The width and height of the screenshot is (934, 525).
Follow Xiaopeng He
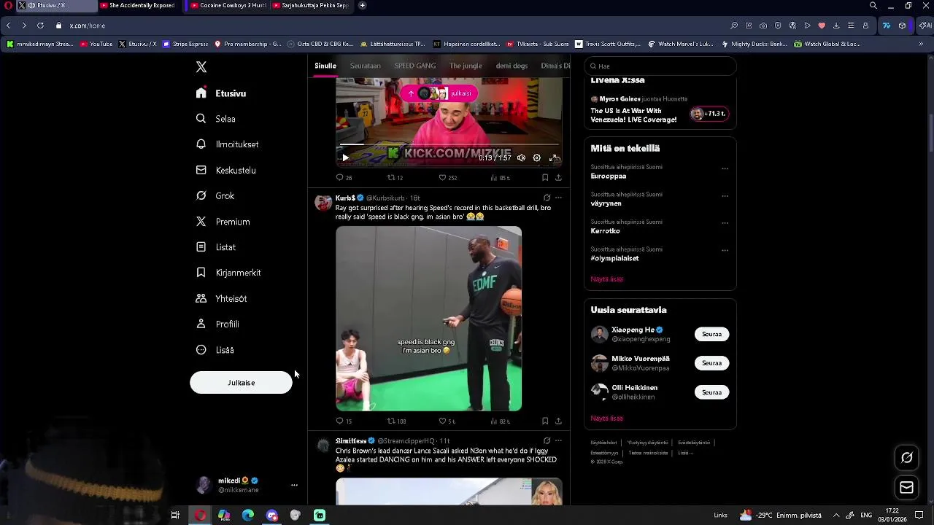tap(711, 334)
